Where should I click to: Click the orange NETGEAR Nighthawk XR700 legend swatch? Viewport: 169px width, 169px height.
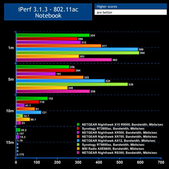point(78,136)
